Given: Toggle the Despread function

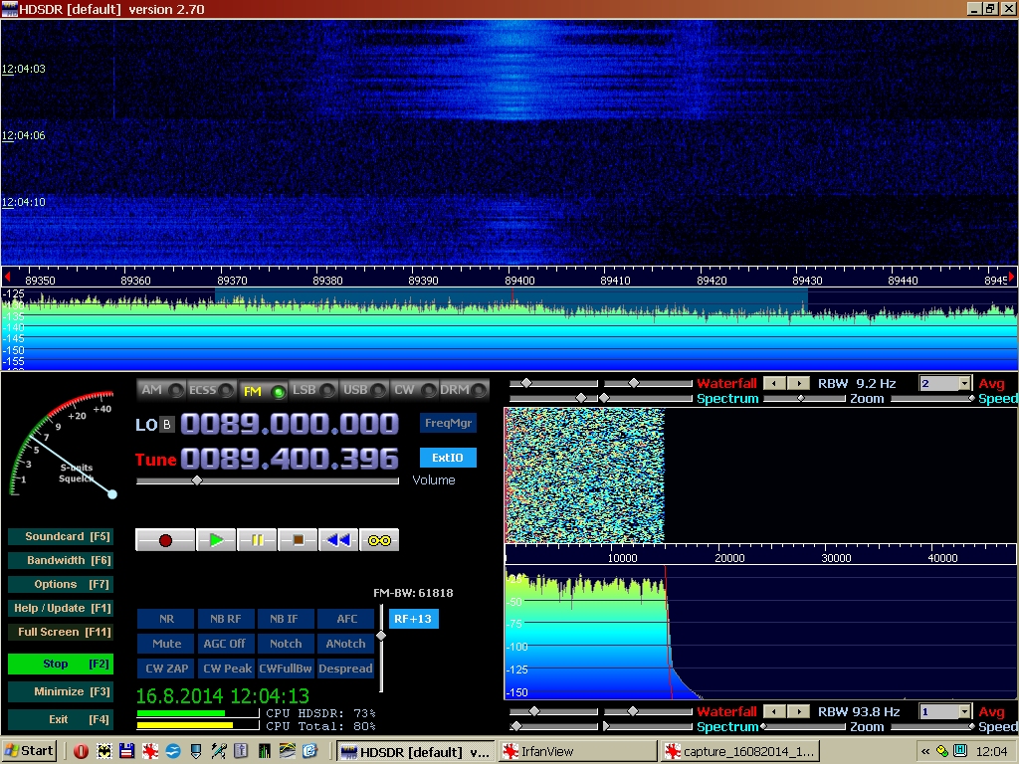Looking at the screenshot, I should tap(346, 668).
